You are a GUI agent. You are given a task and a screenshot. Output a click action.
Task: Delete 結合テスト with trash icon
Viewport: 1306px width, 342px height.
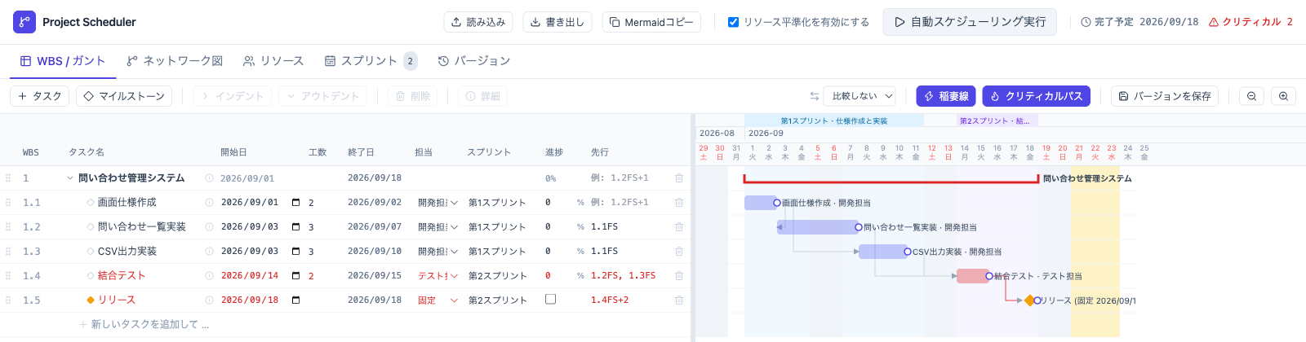point(678,276)
